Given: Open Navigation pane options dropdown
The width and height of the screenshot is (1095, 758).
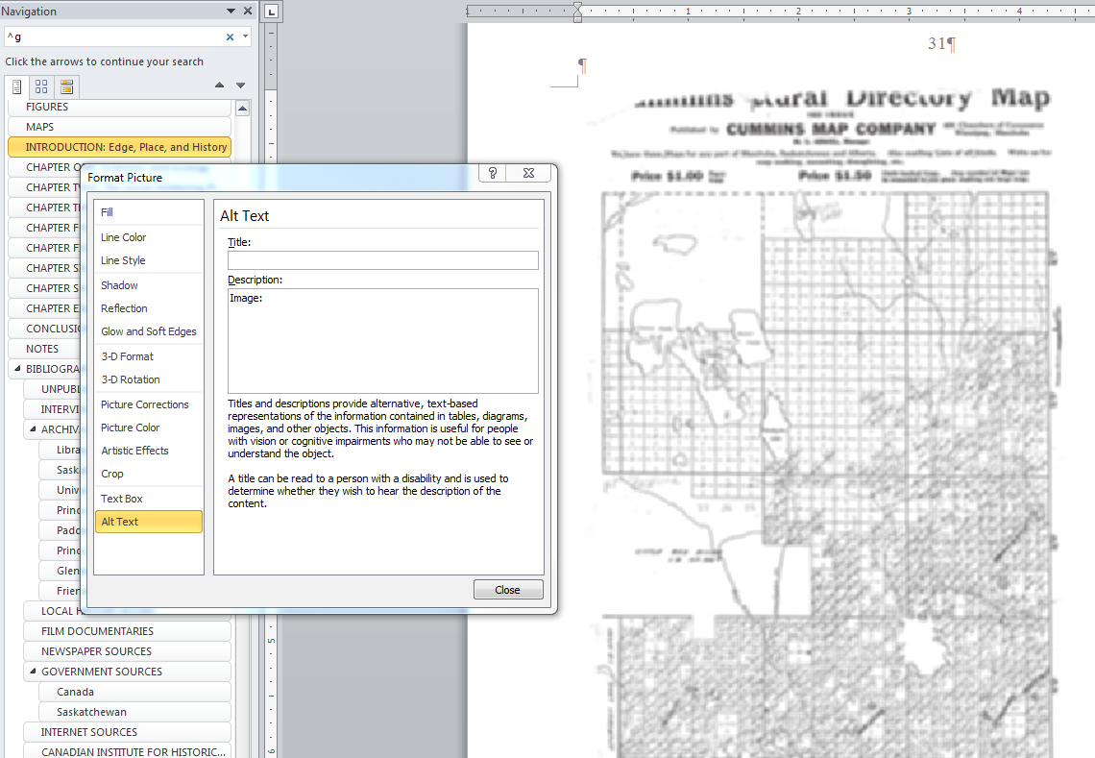Looking at the screenshot, I should 231,11.
